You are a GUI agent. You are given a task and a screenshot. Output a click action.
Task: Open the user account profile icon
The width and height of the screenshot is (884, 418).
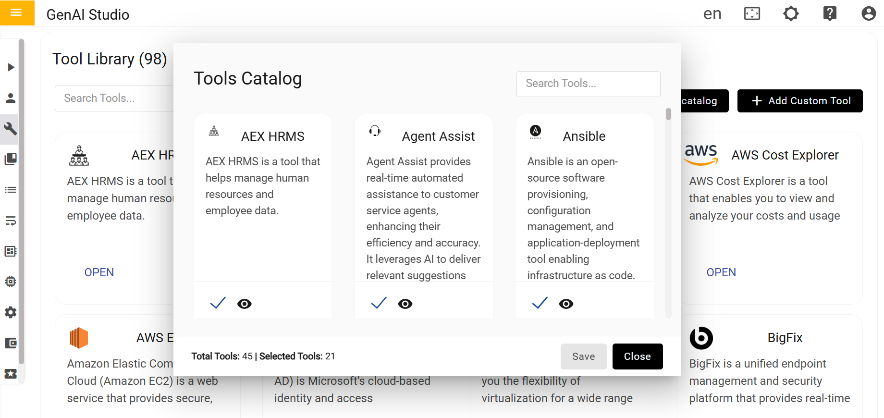869,13
